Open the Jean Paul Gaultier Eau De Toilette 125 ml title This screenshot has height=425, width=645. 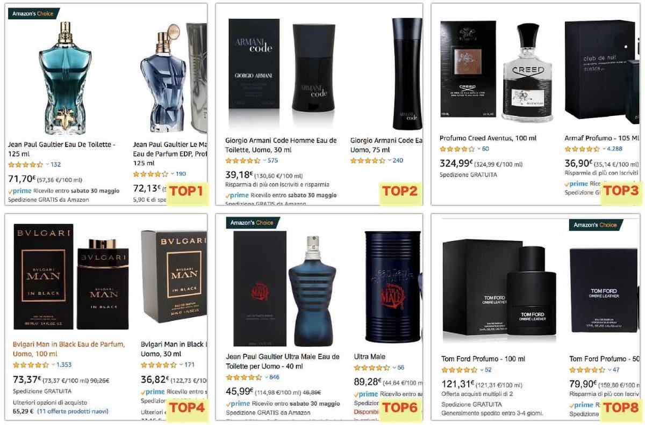click(x=62, y=149)
